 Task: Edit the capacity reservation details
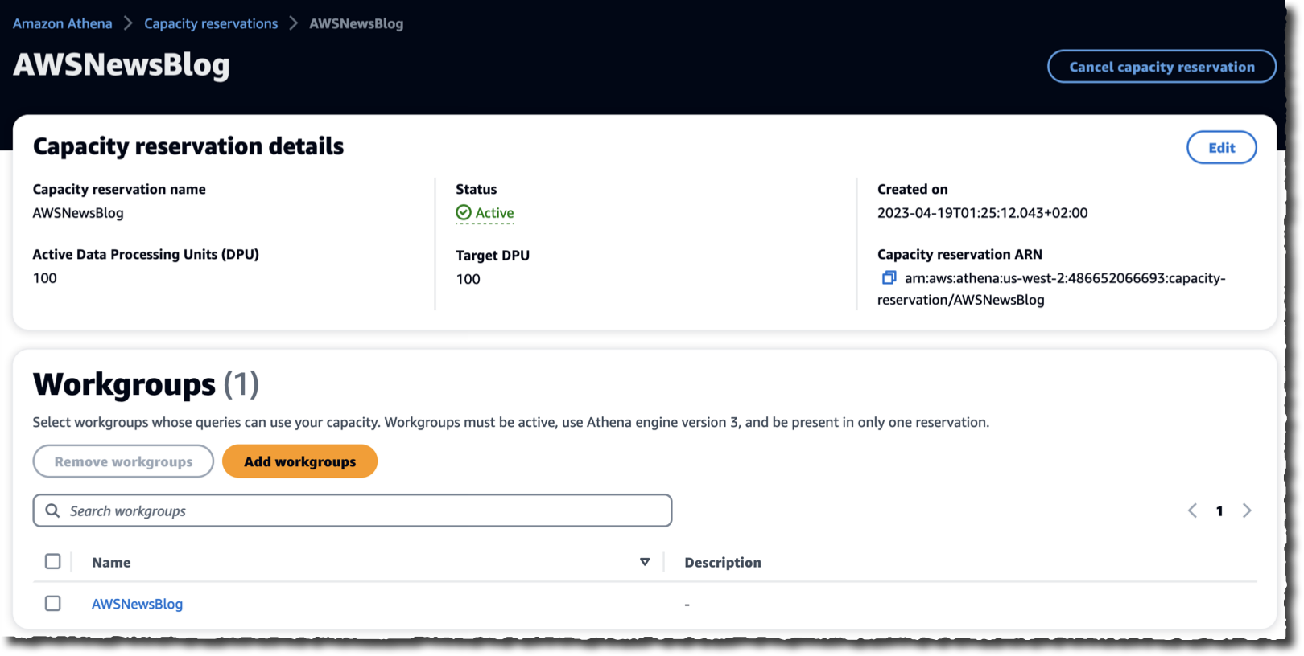point(1221,147)
